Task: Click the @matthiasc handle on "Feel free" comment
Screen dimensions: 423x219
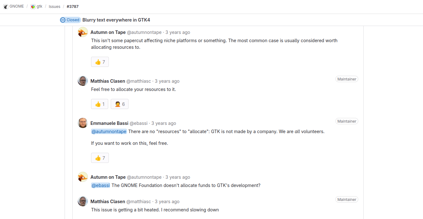Action: (x=139, y=81)
